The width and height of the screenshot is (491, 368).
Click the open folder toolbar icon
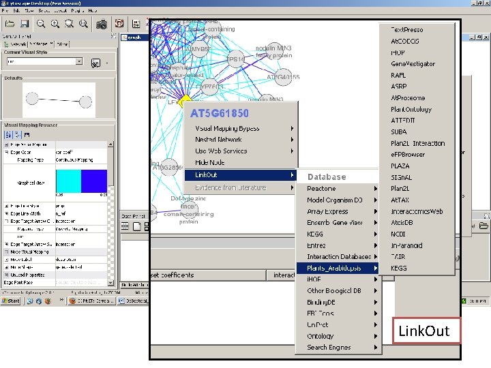(x=10, y=24)
